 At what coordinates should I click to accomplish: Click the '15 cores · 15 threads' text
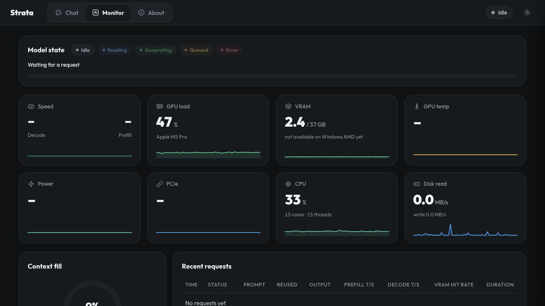coord(308,215)
